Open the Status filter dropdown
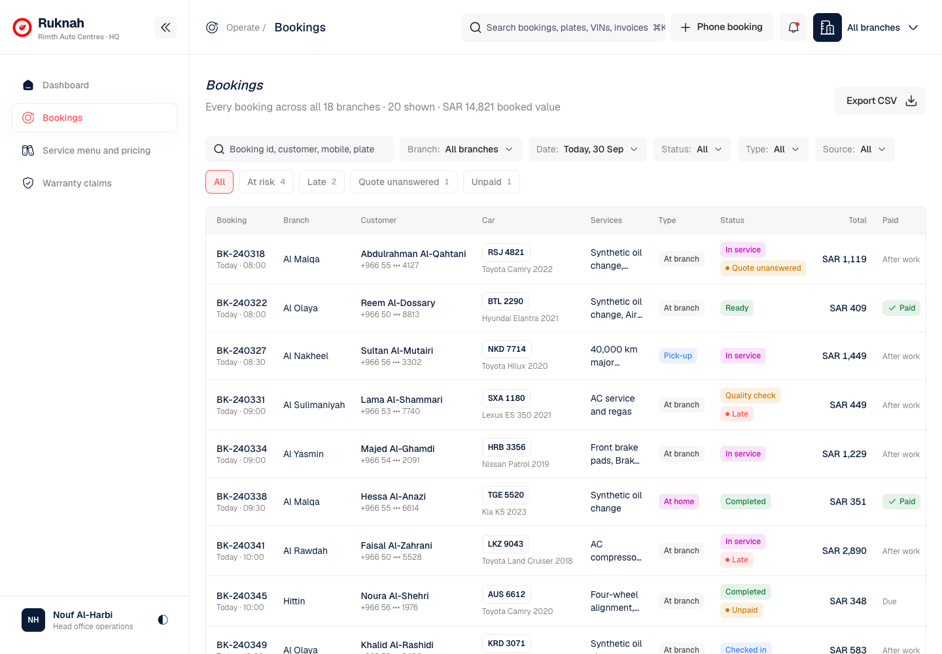Screen dimensions: 942x654 point(692,149)
